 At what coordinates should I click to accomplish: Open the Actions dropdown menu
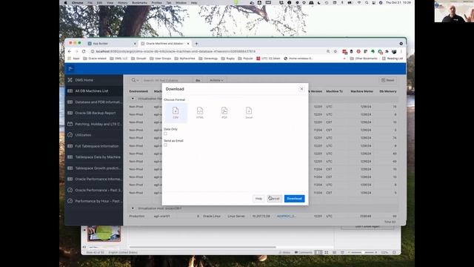216,80
